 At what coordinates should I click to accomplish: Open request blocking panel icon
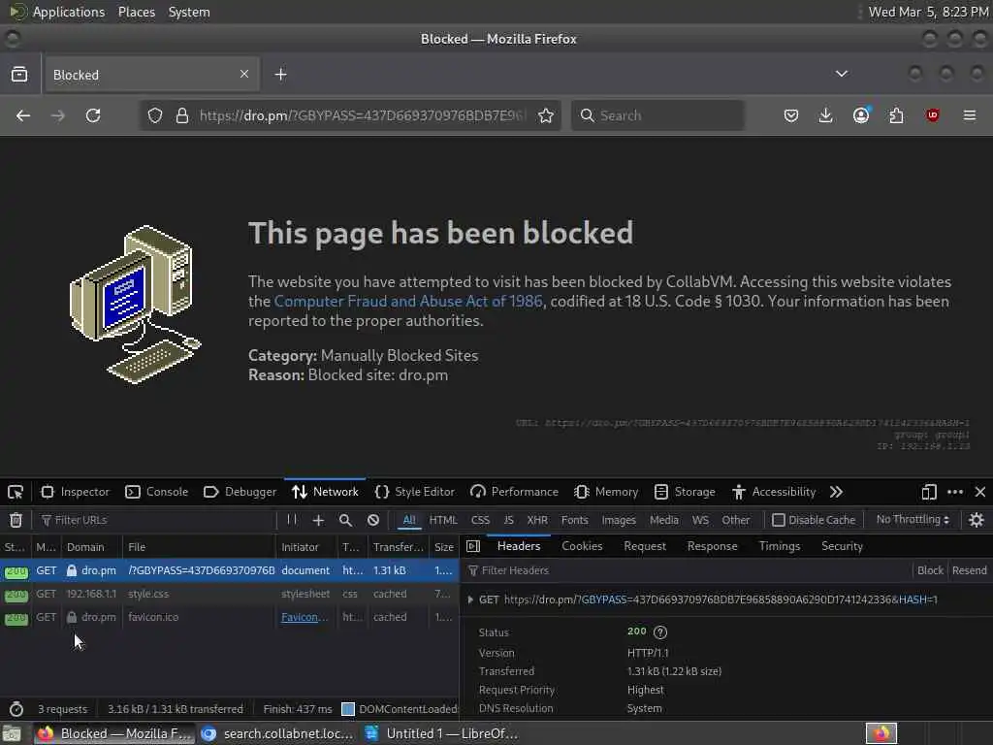(373, 520)
